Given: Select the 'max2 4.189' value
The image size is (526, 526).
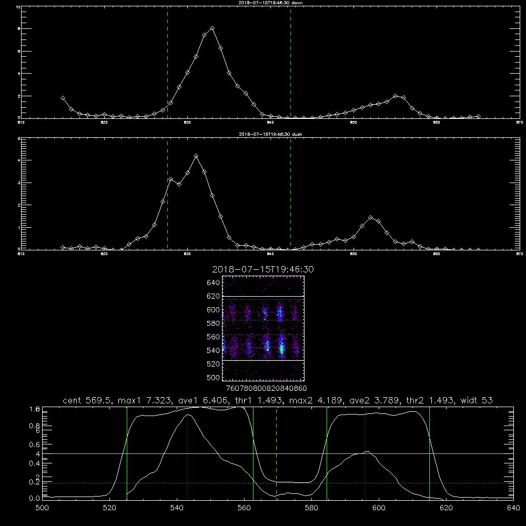Looking at the screenshot, I should tap(315, 400).
